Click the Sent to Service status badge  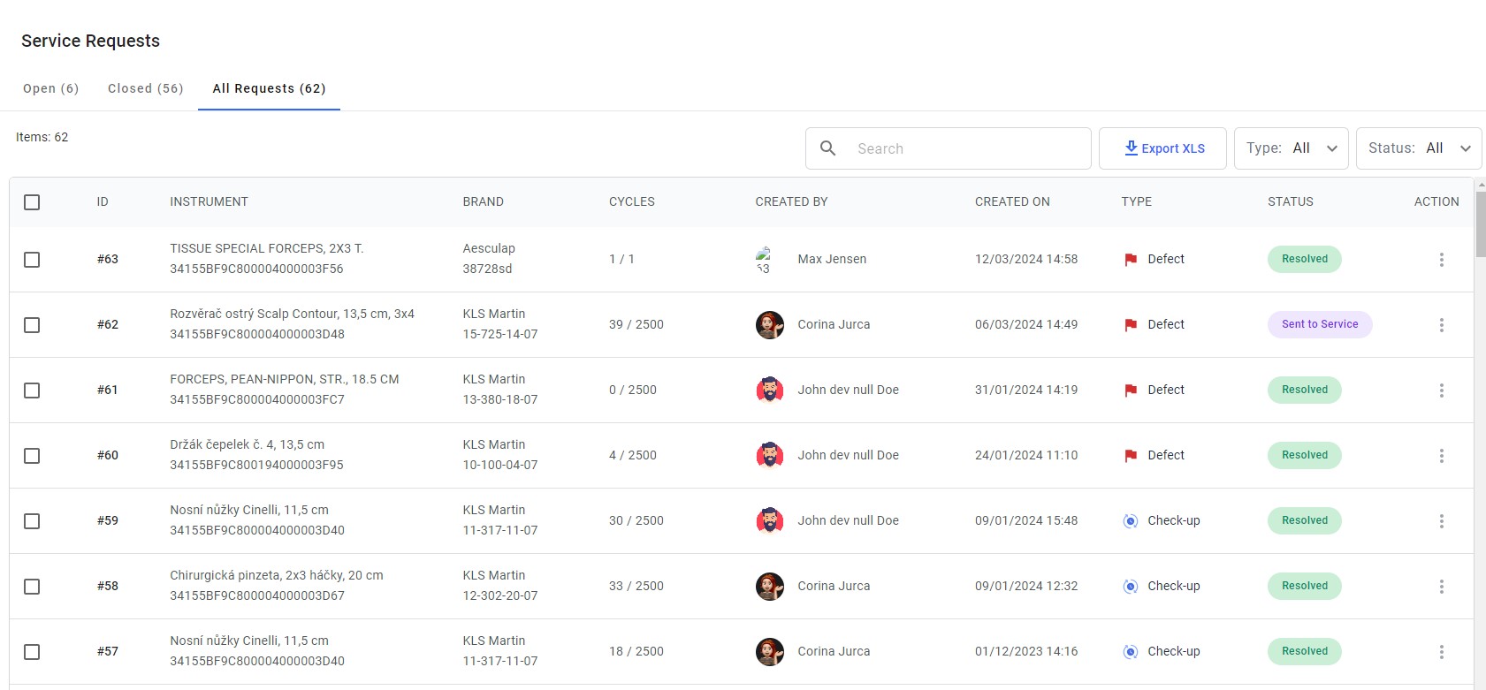tap(1320, 324)
